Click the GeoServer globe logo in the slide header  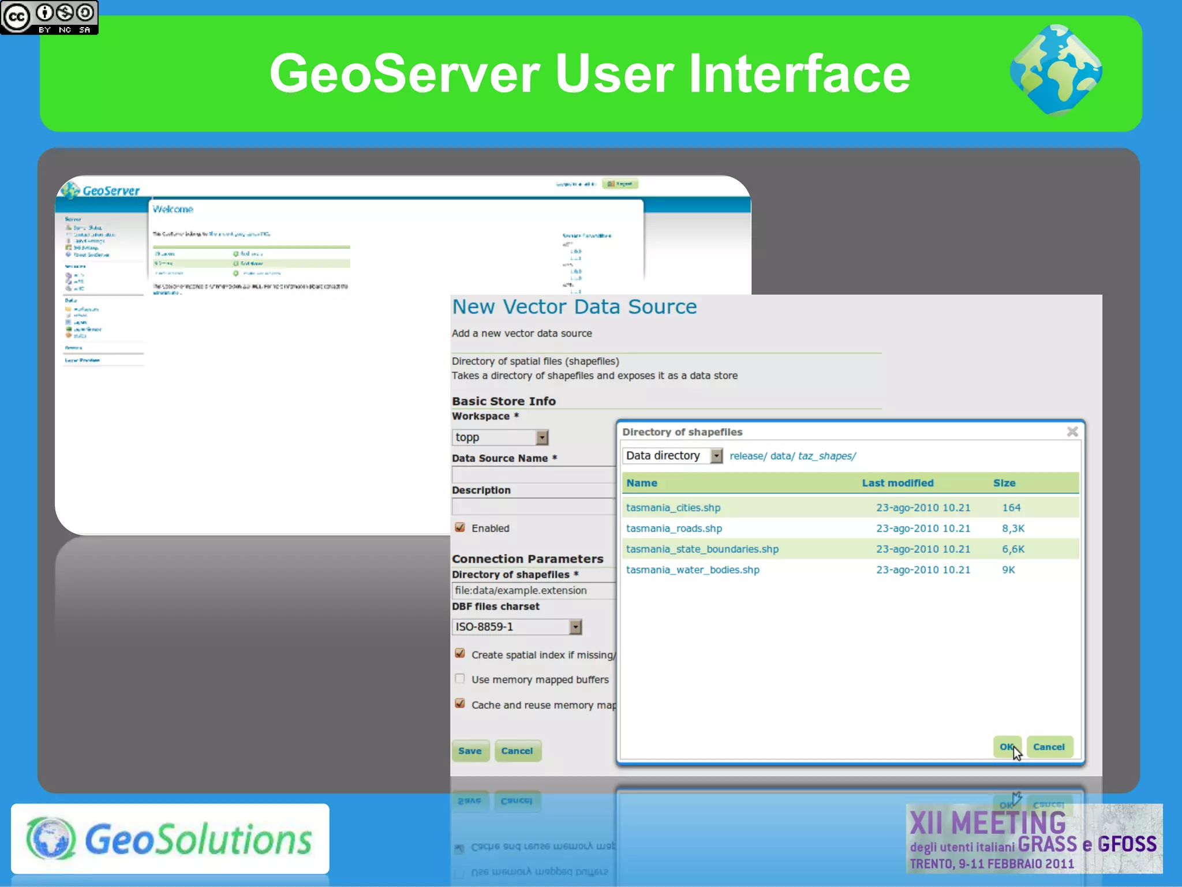click(x=1056, y=70)
